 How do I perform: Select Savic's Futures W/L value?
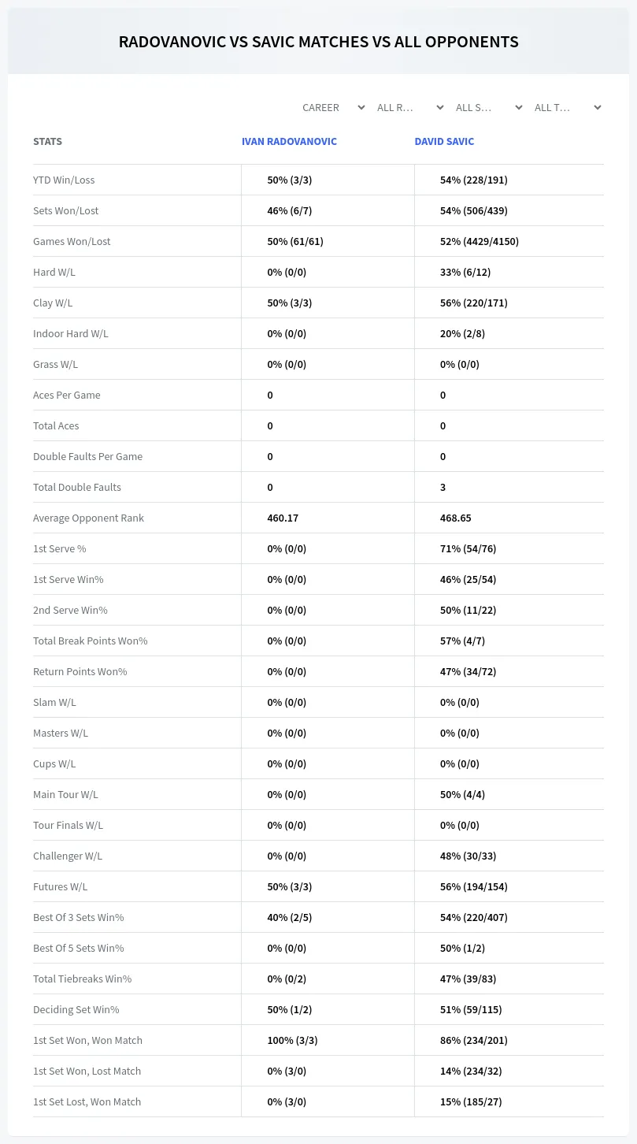(x=474, y=887)
